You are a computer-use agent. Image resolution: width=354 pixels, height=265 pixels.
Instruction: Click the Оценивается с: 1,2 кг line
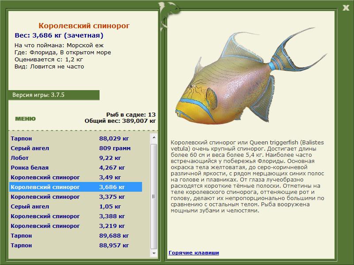click(49, 60)
